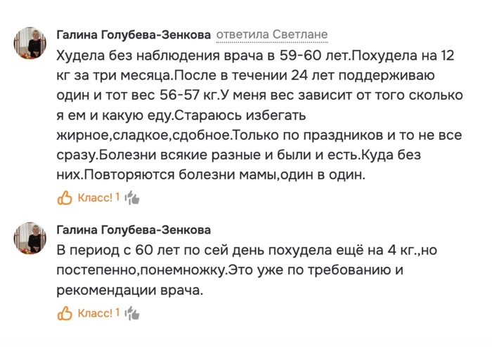Click the like count under second comment
Screen dimensions: 492x347
tap(117, 313)
